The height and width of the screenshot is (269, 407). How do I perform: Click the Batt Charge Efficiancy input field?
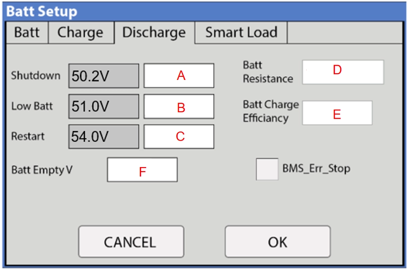click(337, 113)
